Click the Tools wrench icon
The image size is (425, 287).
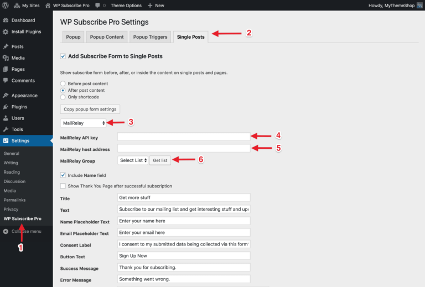(x=6, y=129)
